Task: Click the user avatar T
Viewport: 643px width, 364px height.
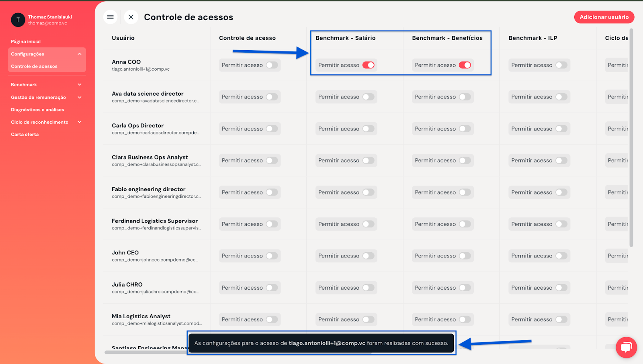Action: tap(18, 20)
